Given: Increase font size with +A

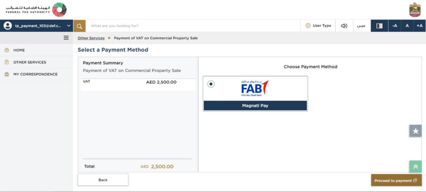Looking at the screenshot, I should 419,26.
